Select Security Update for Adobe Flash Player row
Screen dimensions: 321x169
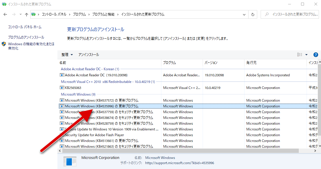coord(188,135)
